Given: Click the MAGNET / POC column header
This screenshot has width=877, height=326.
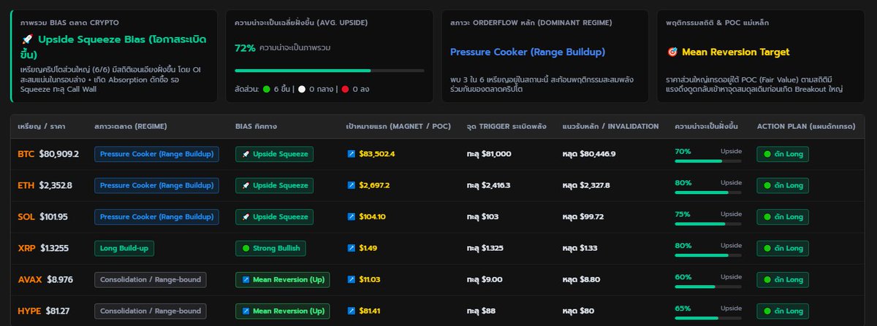Looking at the screenshot, I should pyautogui.click(x=398, y=126).
